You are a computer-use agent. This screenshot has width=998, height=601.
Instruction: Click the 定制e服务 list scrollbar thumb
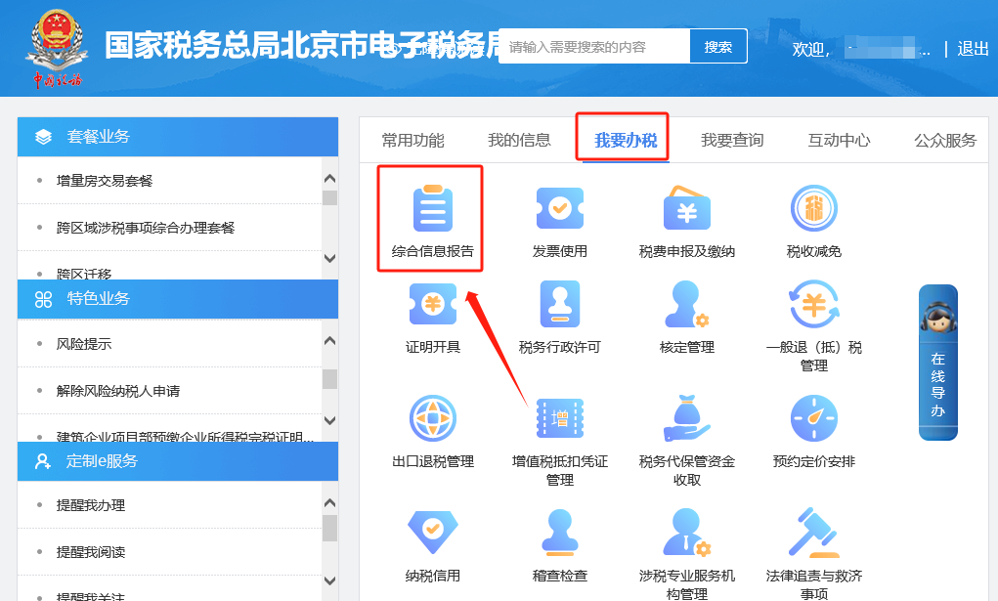click(329, 528)
